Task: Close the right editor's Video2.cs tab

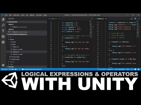Action: (106, 19)
